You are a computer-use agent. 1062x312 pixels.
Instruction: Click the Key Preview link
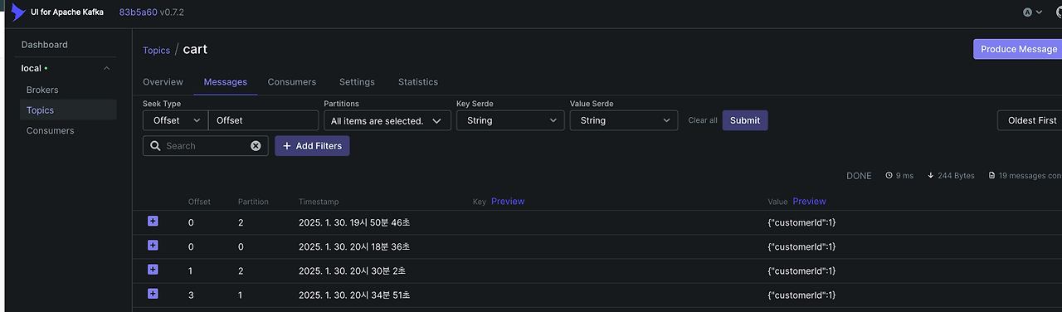[508, 202]
